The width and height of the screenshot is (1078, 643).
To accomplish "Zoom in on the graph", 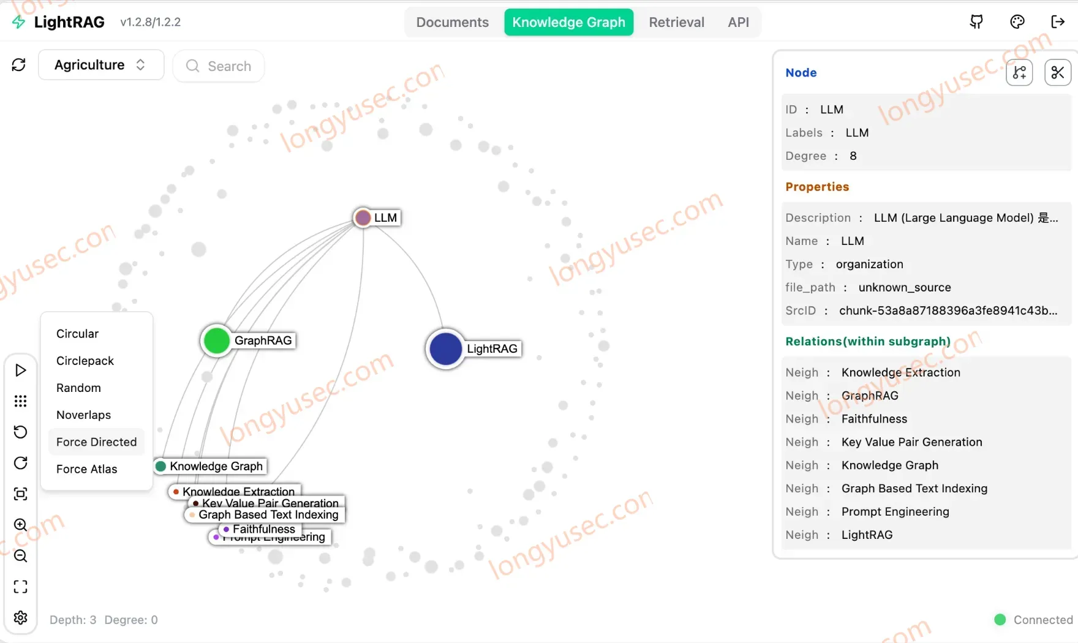I will (x=20, y=525).
